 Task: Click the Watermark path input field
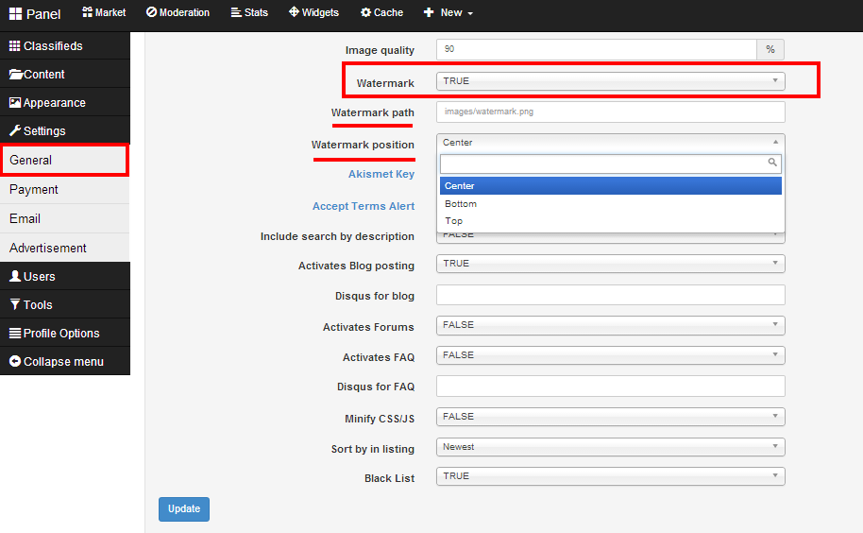click(610, 112)
